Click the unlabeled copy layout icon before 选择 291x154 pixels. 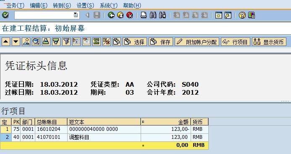[x=117, y=42]
